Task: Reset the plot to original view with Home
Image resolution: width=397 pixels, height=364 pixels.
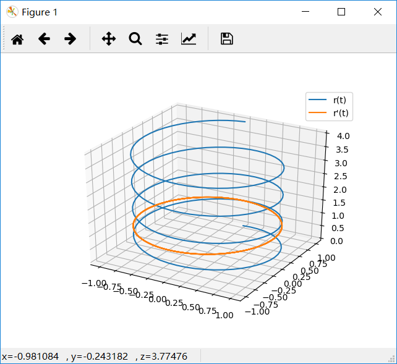Action: 17,39
